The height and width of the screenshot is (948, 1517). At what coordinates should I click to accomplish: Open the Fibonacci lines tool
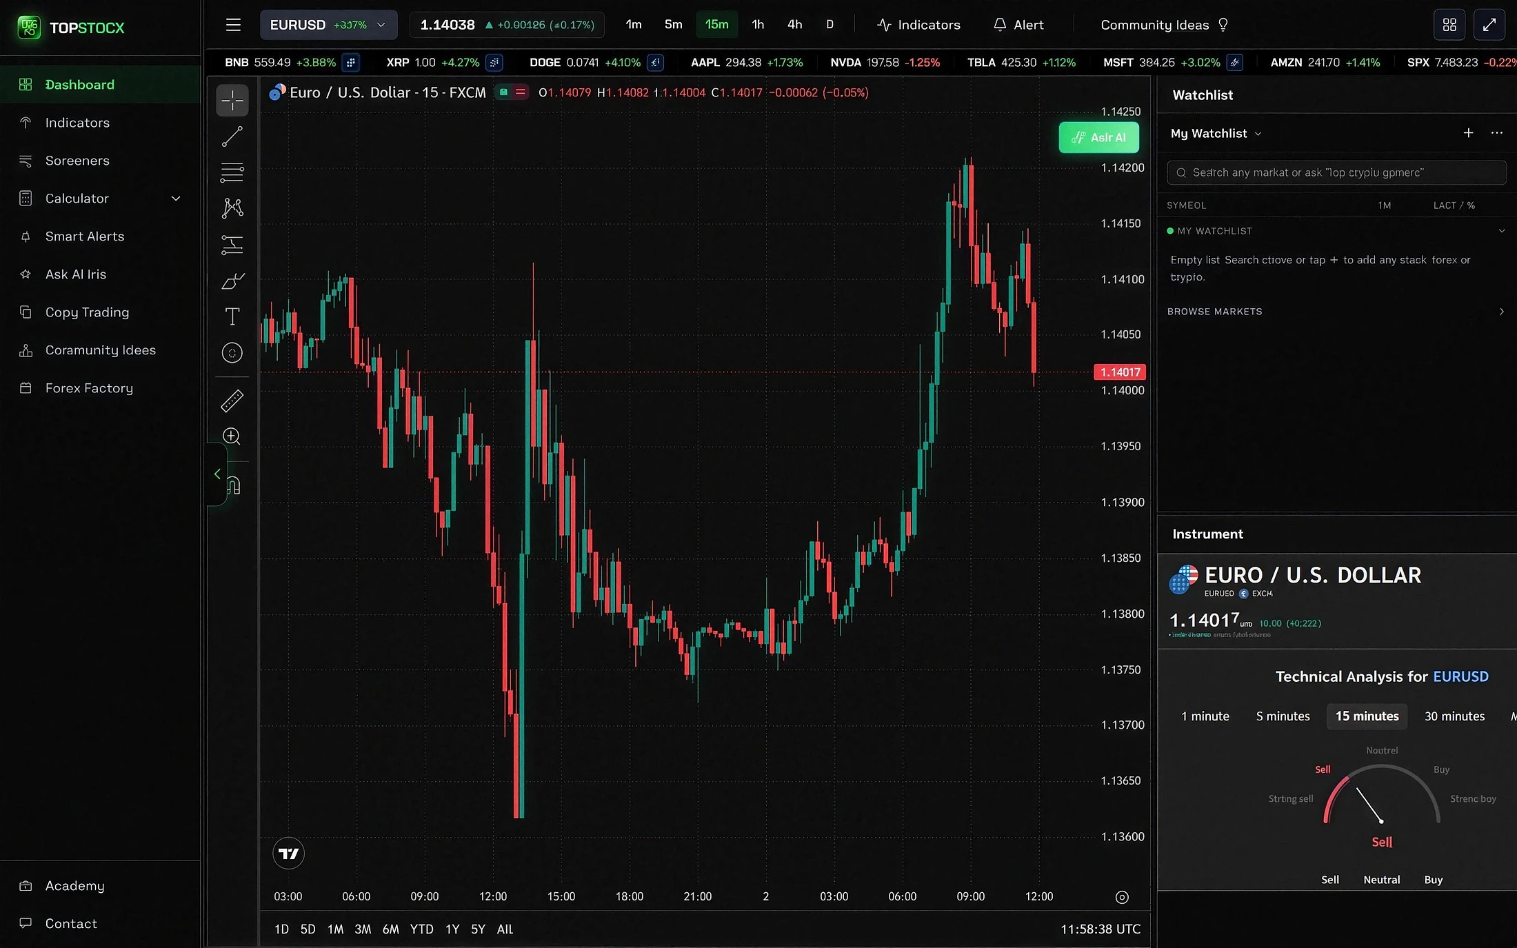(232, 172)
